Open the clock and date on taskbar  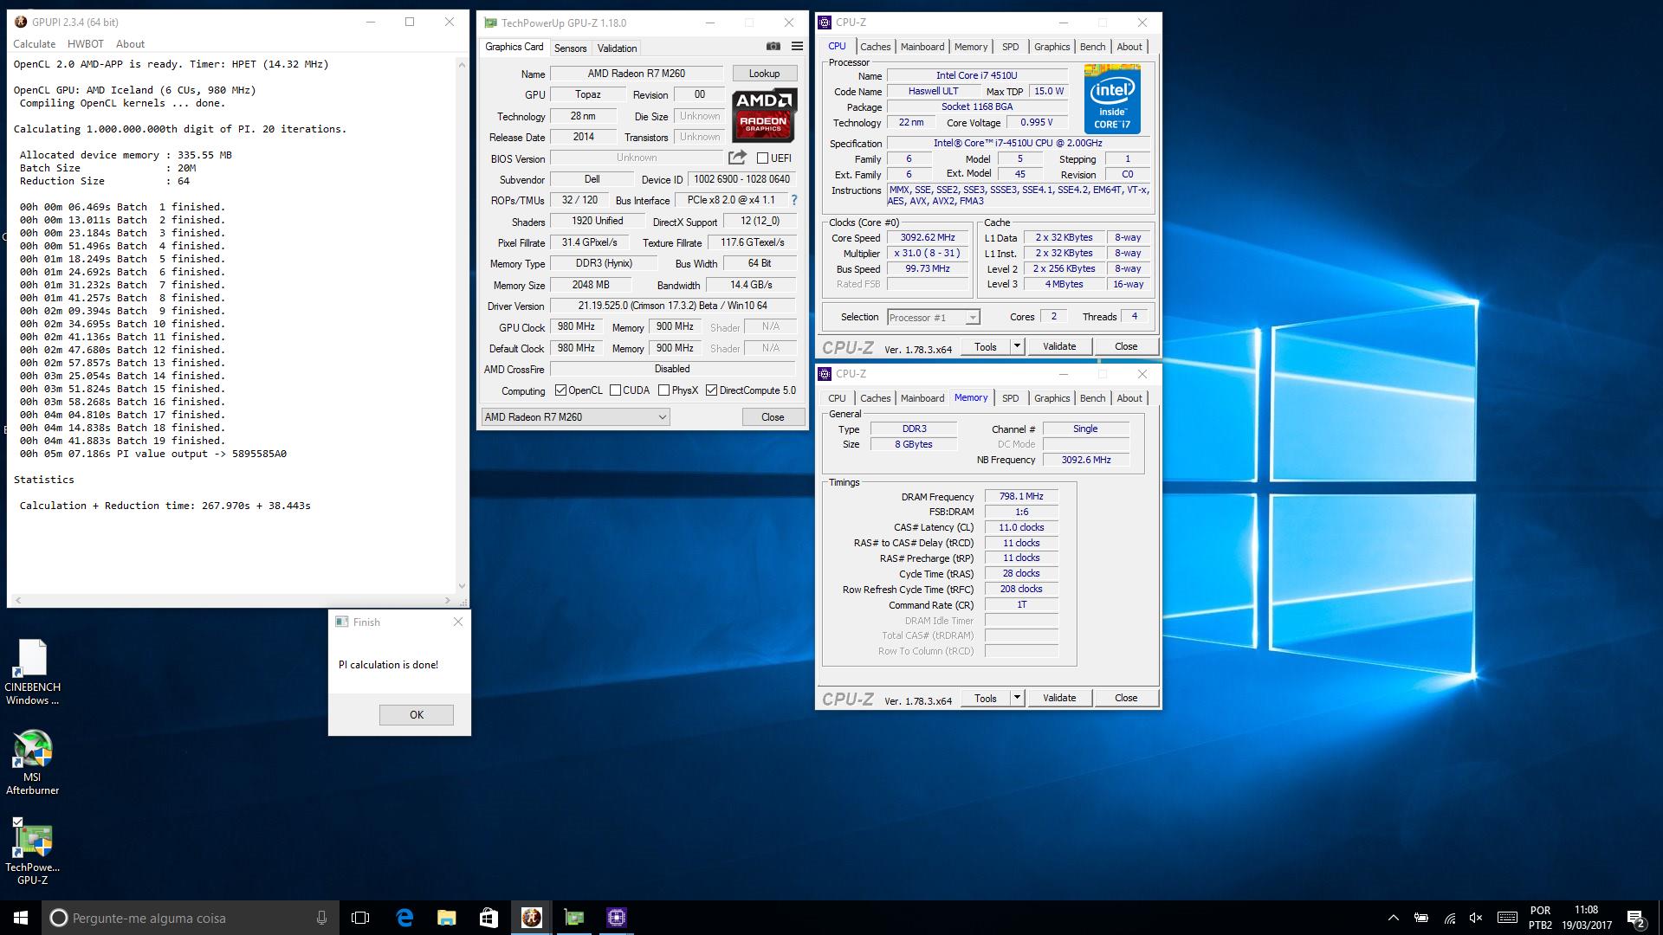[1586, 918]
